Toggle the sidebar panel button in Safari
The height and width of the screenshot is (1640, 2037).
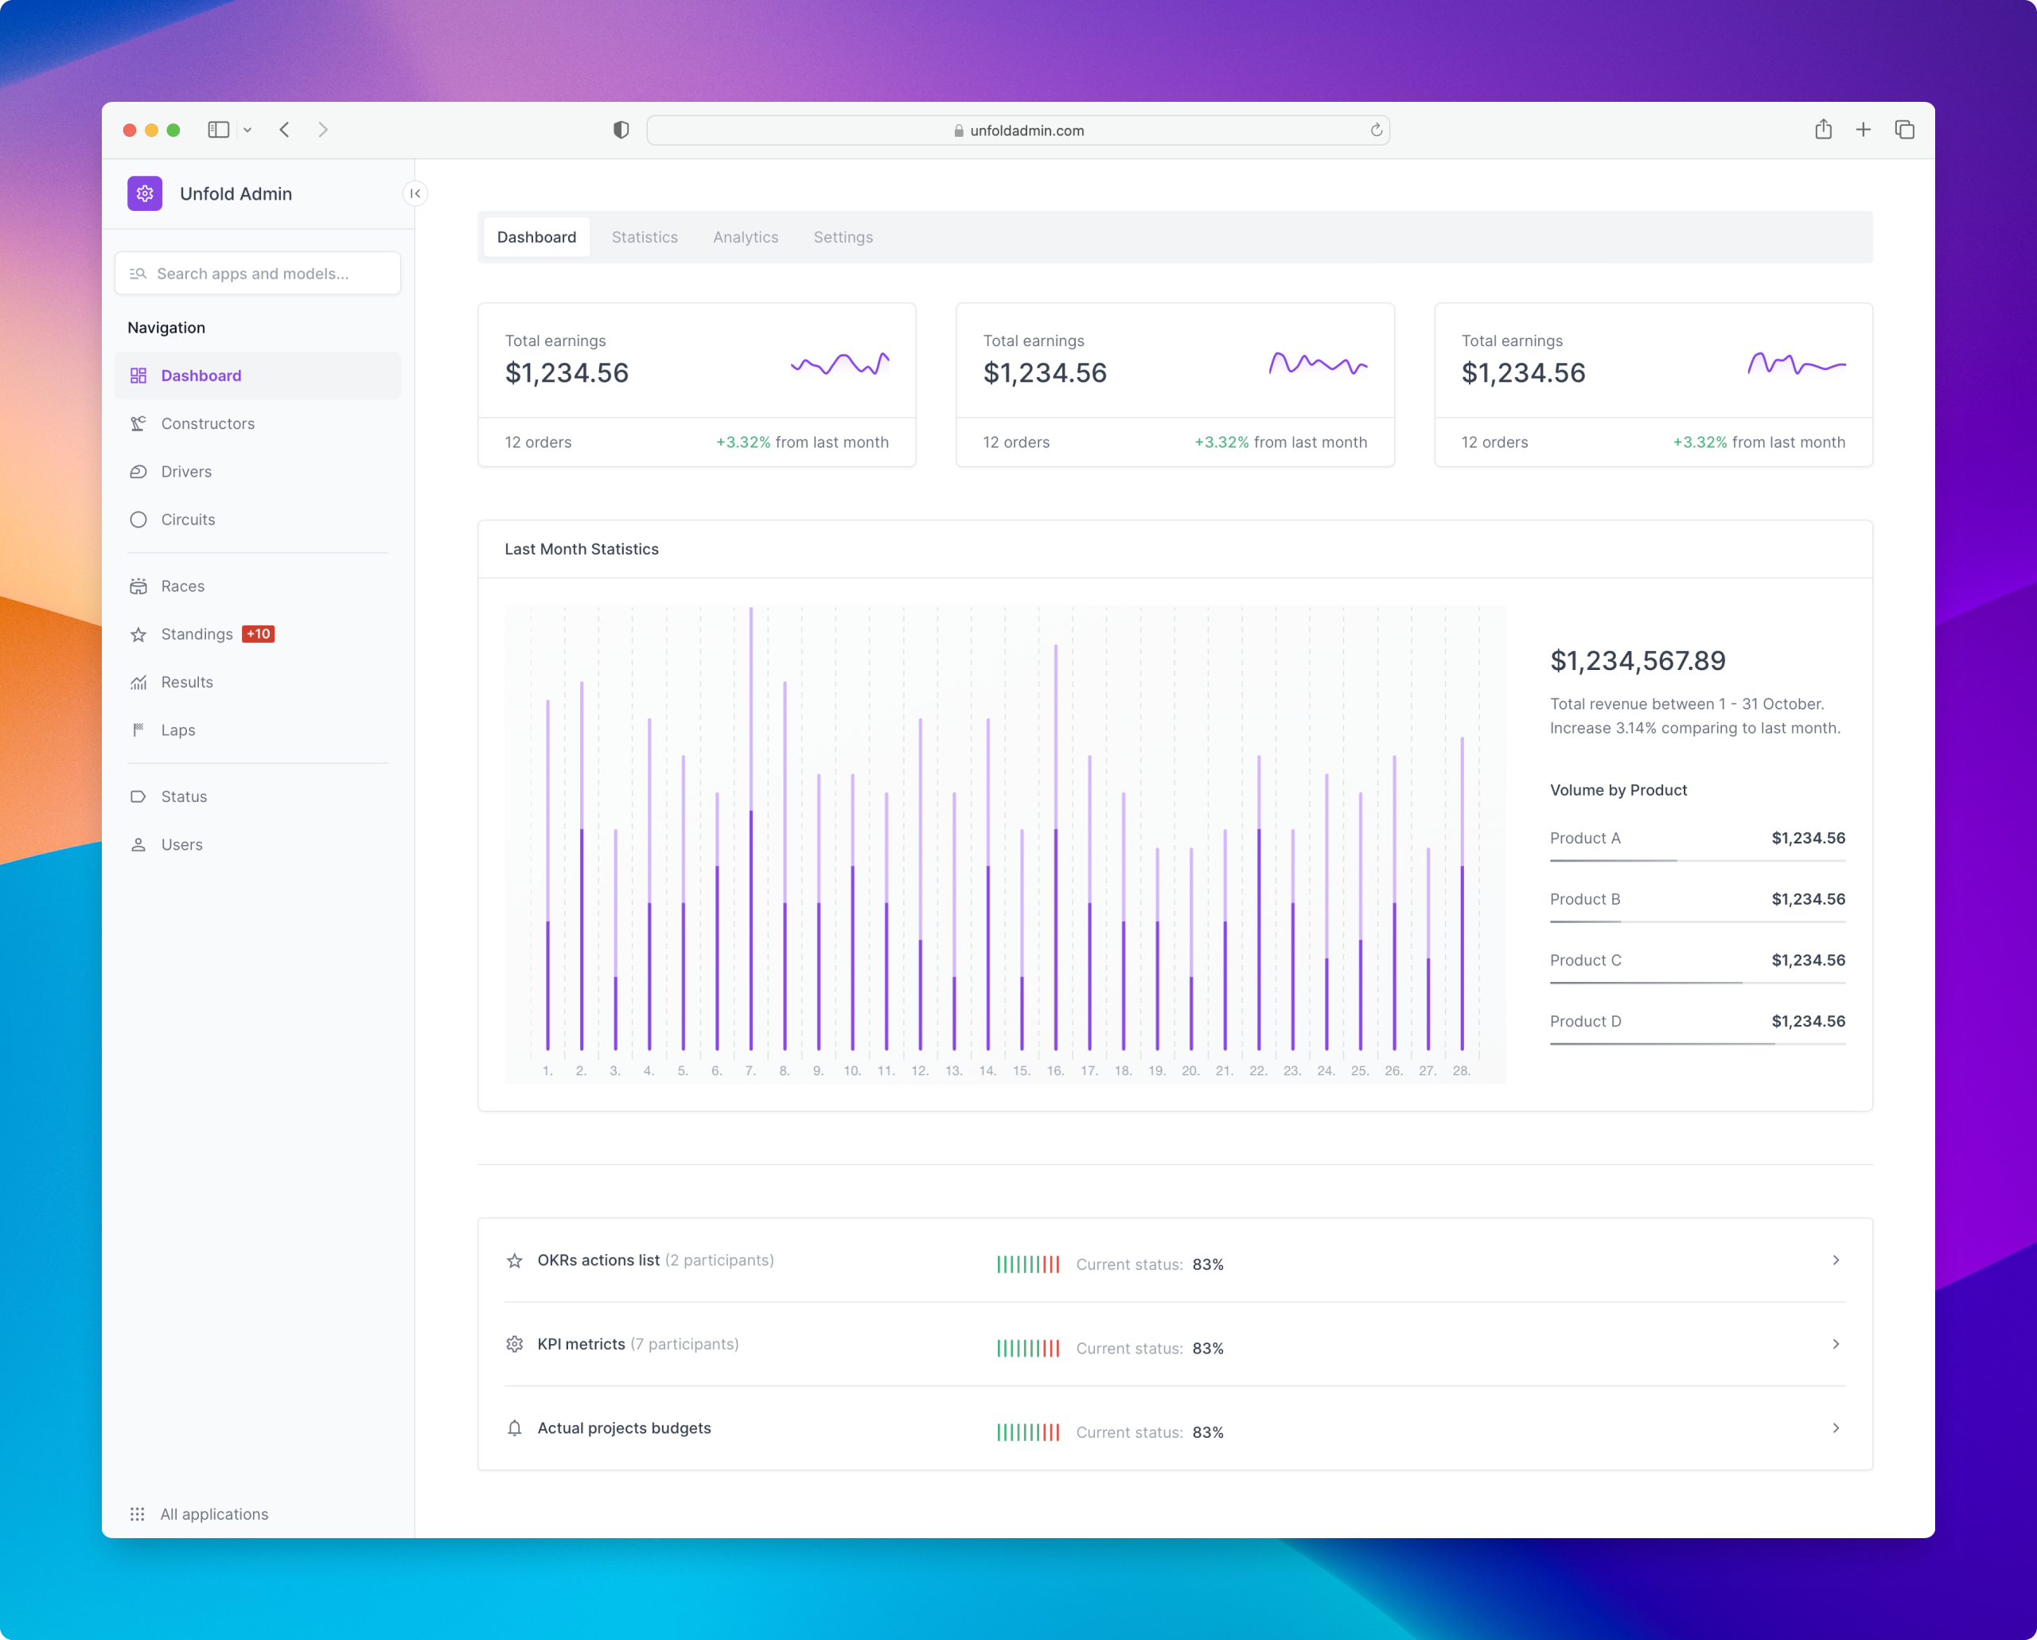tap(218, 130)
